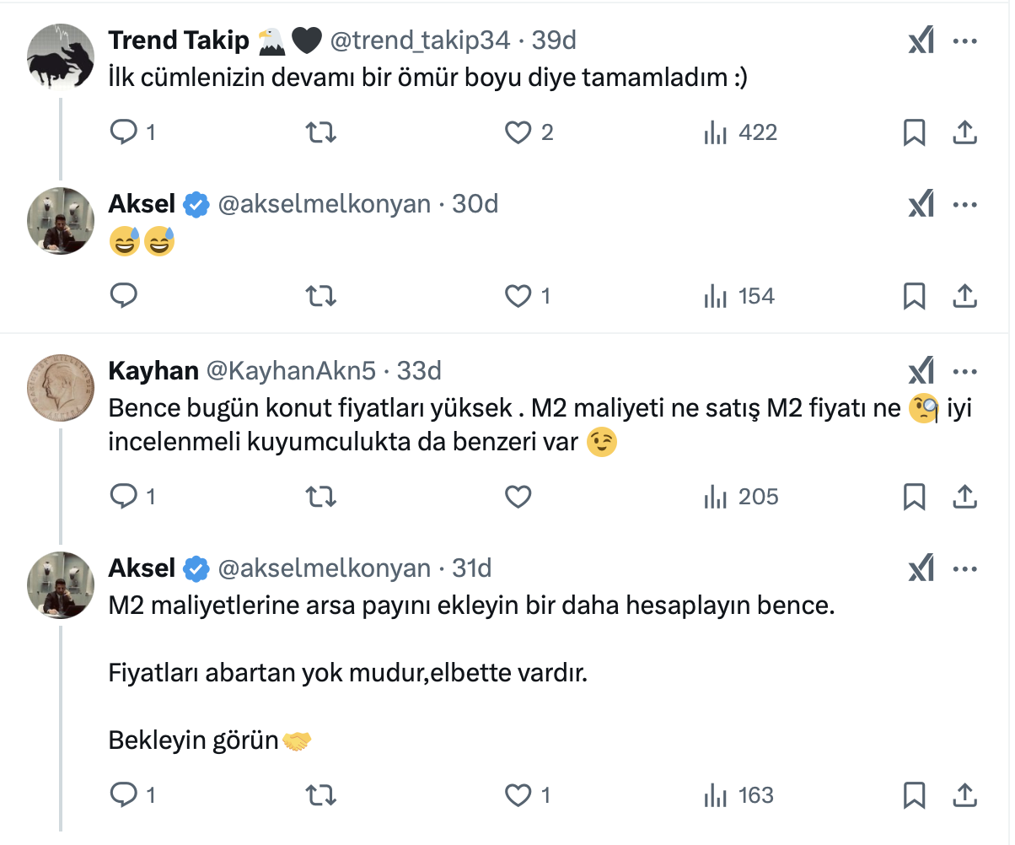Open more options on Kayhan's tweet

[964, 371]
